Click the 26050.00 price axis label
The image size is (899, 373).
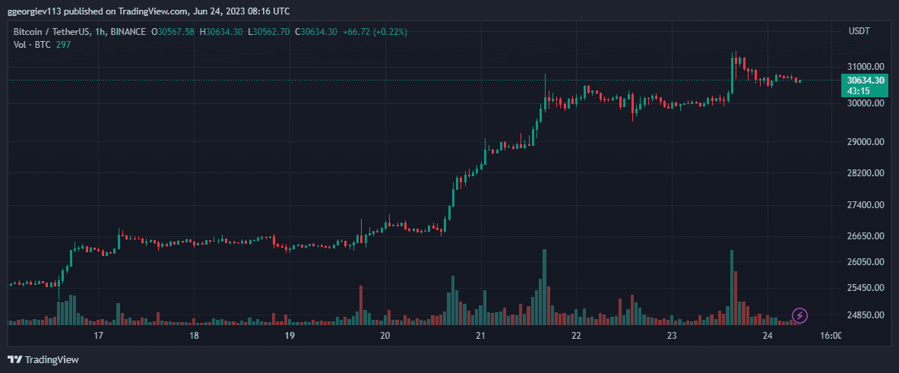coord(866,262)
